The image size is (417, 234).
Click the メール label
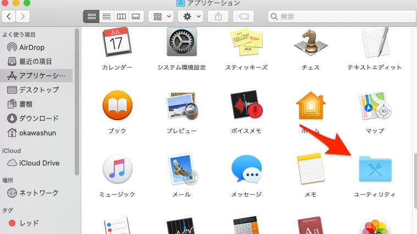[182, 195]
